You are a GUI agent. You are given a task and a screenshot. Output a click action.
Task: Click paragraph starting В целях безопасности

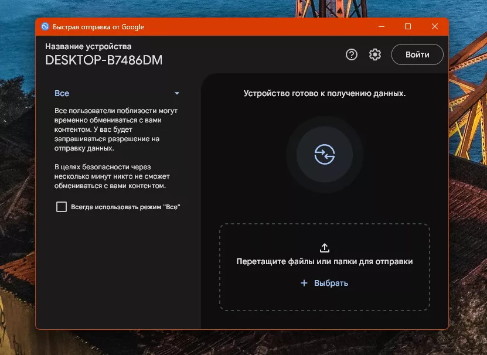click(112, 176)
